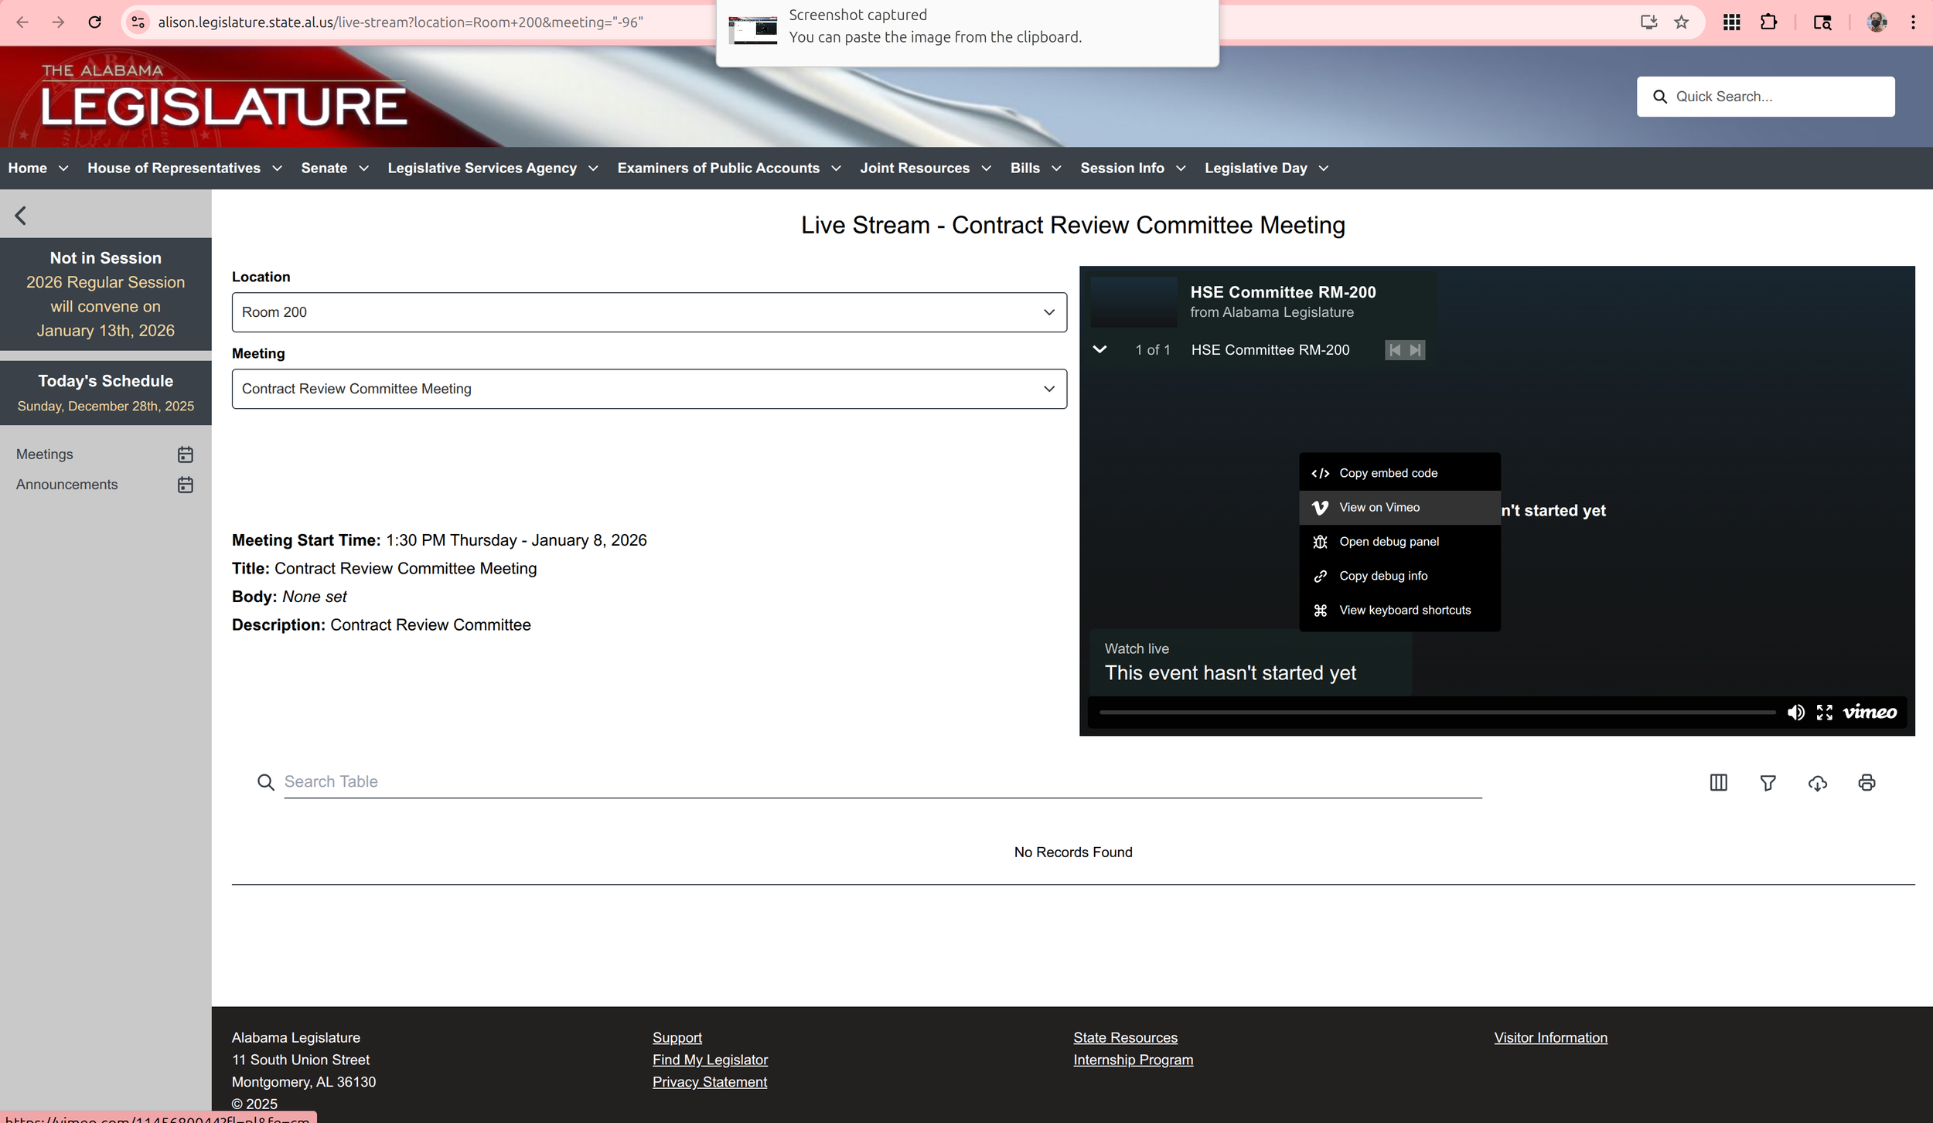Open the Meeting dropdown selector
This screenshot has height=1123, width=1933.
pos(649,389)
